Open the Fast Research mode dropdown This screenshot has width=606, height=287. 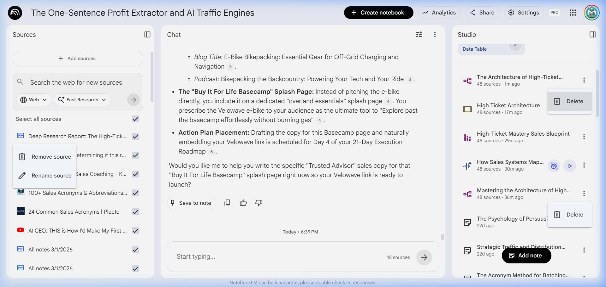click(82, 100)
